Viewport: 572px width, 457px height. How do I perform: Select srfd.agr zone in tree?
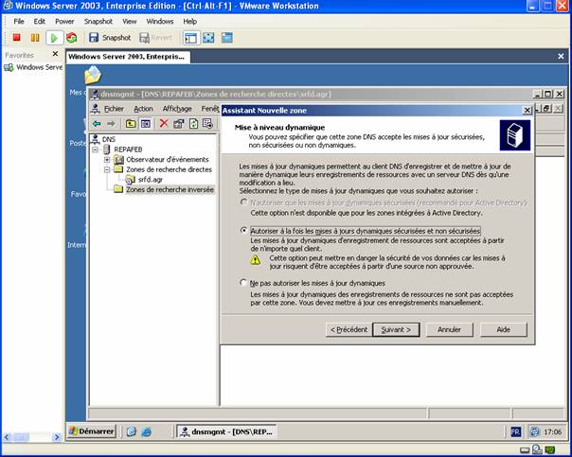(151, 180)
